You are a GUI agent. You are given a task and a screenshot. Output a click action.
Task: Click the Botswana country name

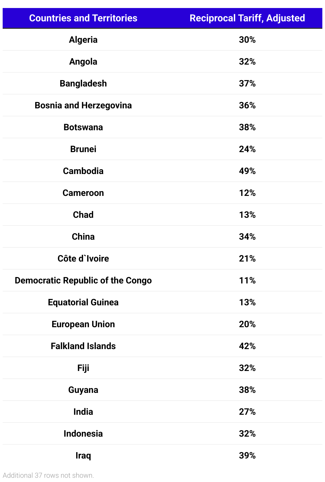coord(83,127)
